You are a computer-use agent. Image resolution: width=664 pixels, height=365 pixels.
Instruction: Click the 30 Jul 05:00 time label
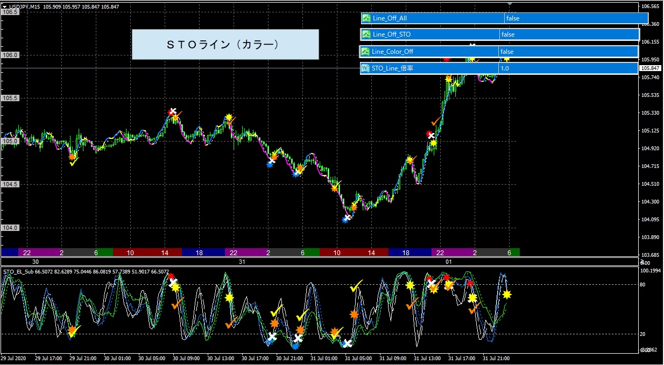(x=152, y=358)
